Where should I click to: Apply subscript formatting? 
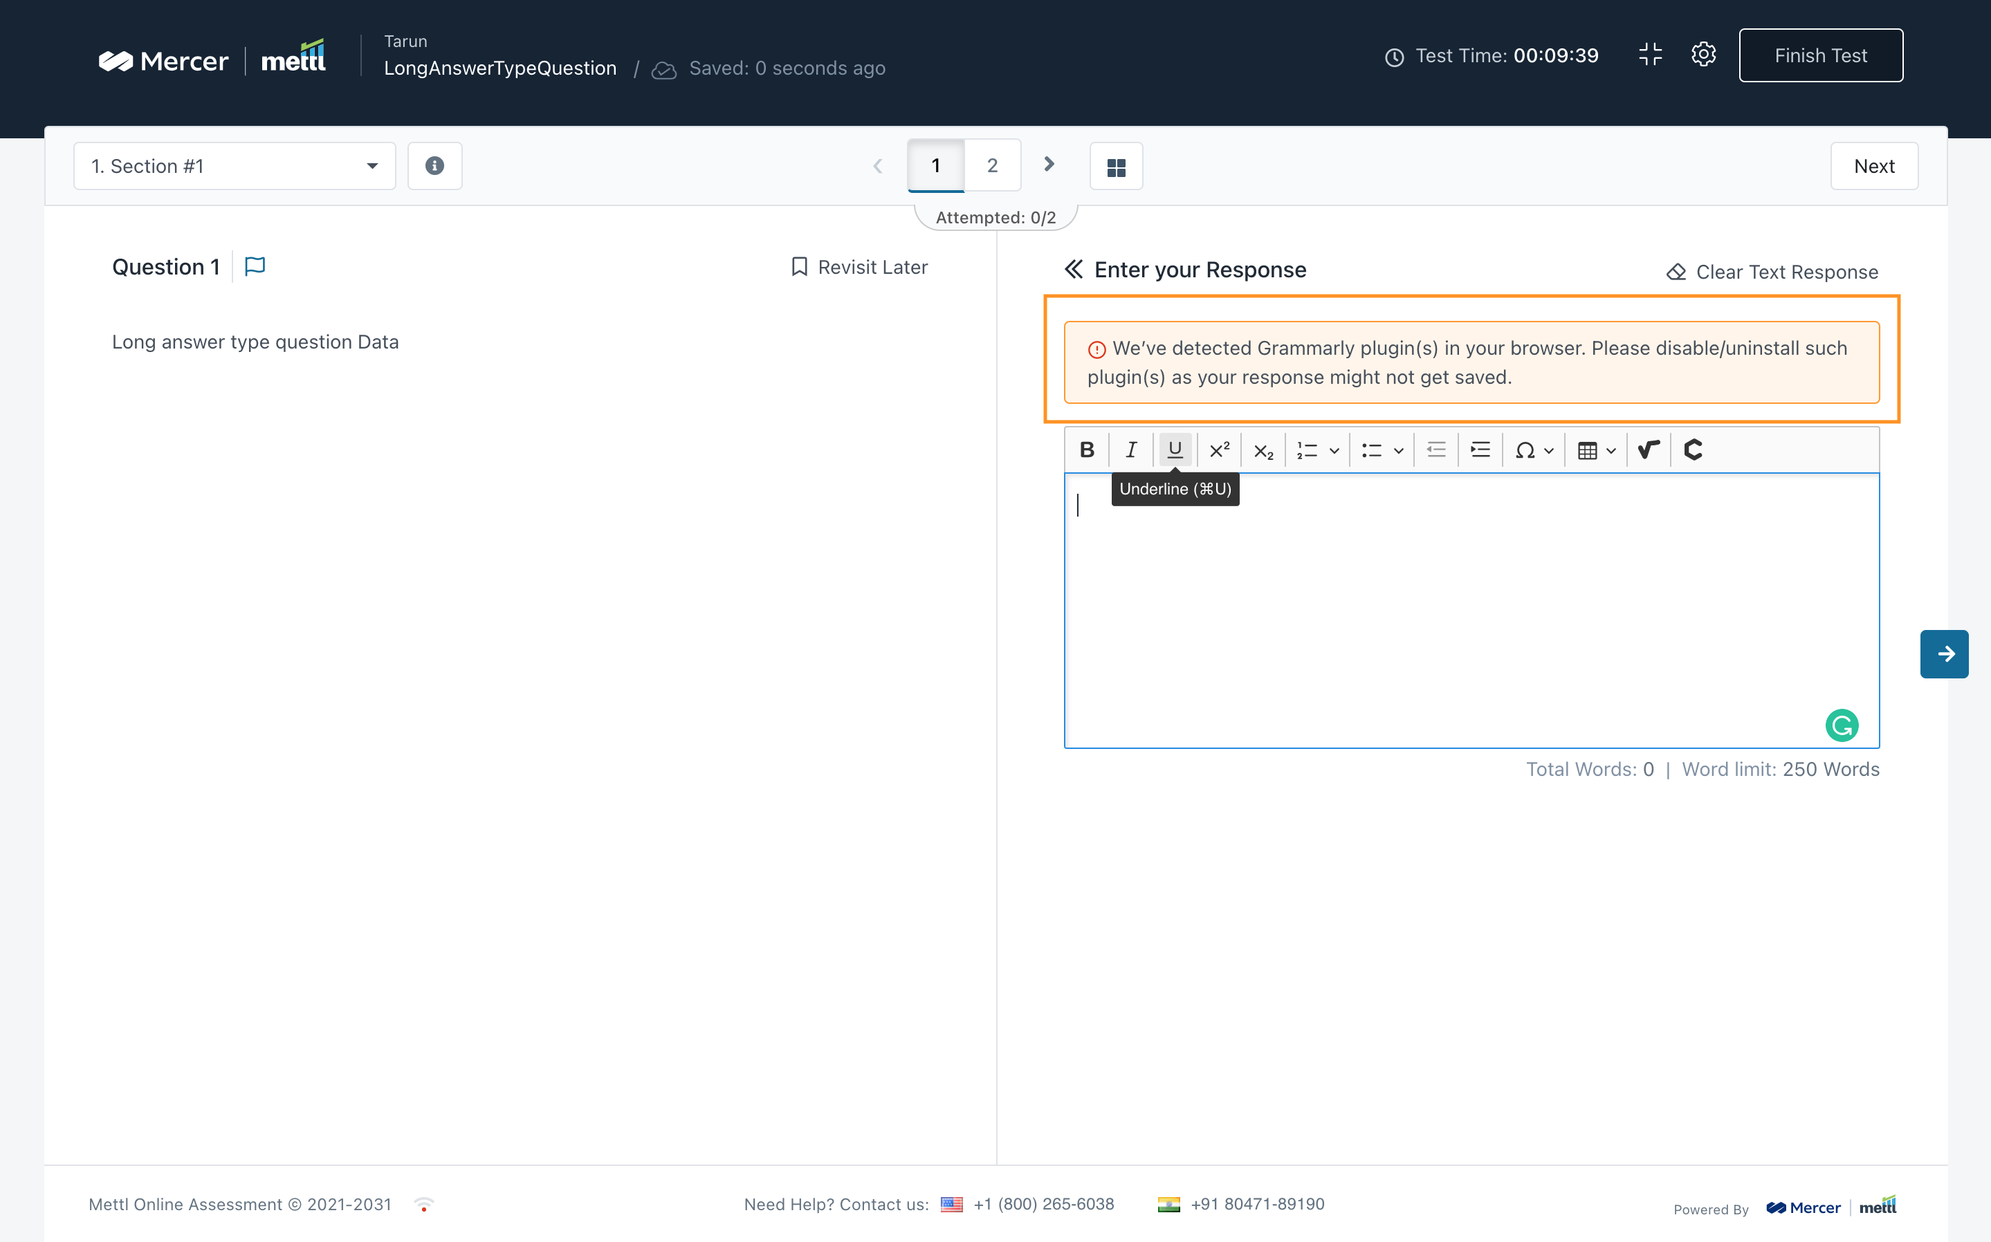pos(1263,450)
